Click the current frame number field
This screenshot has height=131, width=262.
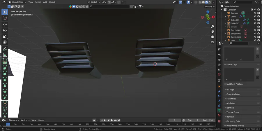click(175, 120)
